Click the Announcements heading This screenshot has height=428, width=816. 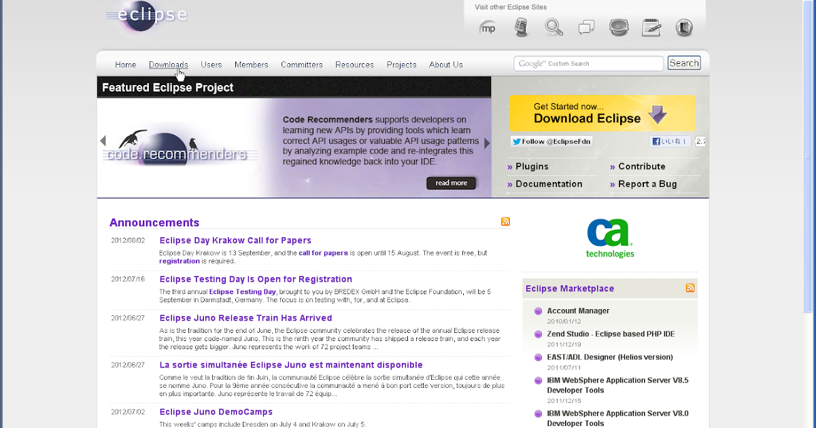154,223
